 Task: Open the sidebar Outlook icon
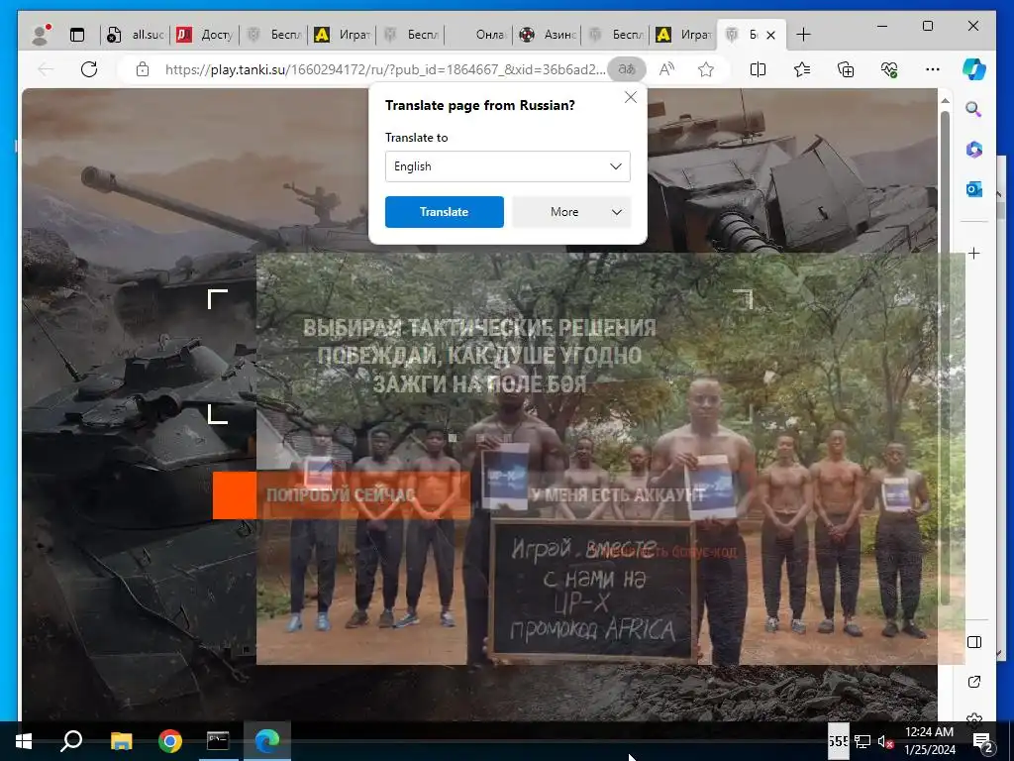(974, 189)
